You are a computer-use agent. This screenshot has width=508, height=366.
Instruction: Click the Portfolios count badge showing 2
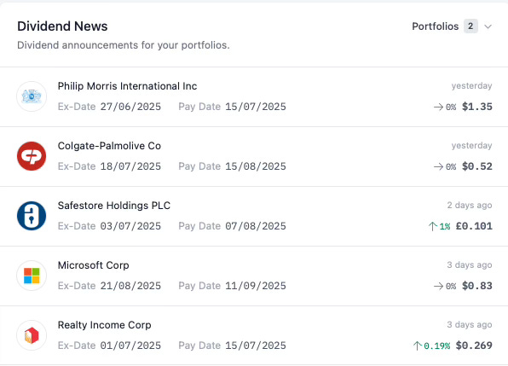[x=470, y=26]
